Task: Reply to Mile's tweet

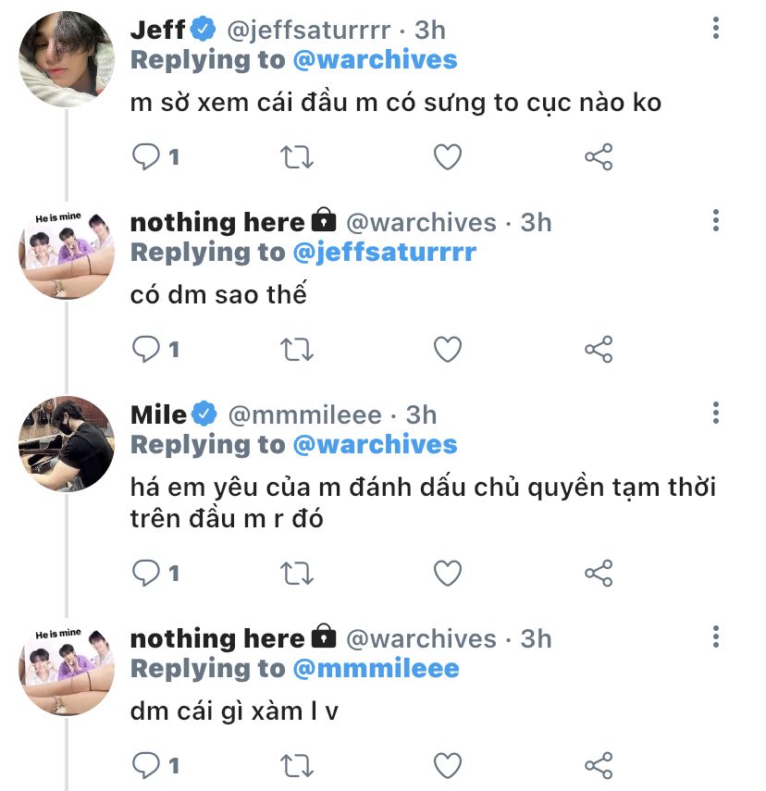Action: coord(146,573)
